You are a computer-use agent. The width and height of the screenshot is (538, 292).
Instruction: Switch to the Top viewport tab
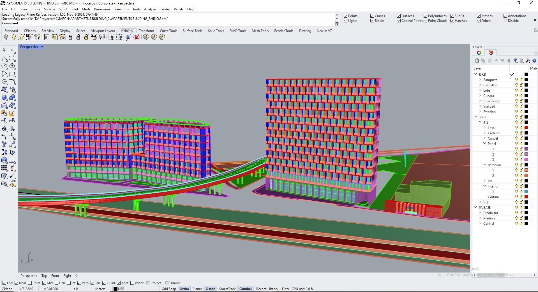(x=44, y=276)
